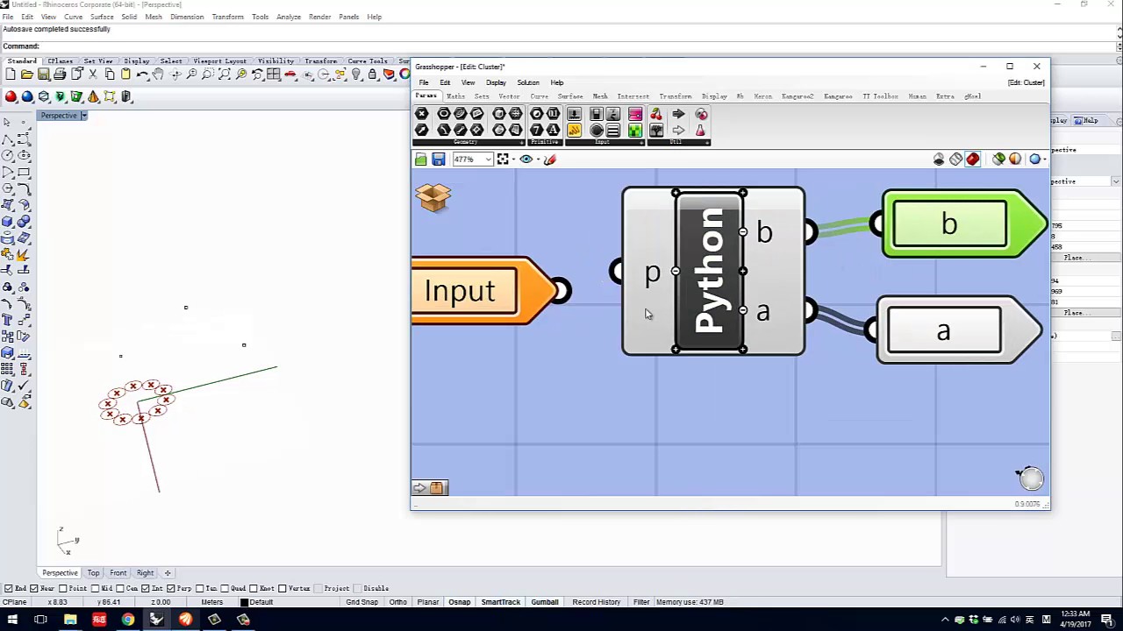This screenshot has height=631, width=1123.
Task: Select the Pan hand tool
Action: [x=158, y=74]
